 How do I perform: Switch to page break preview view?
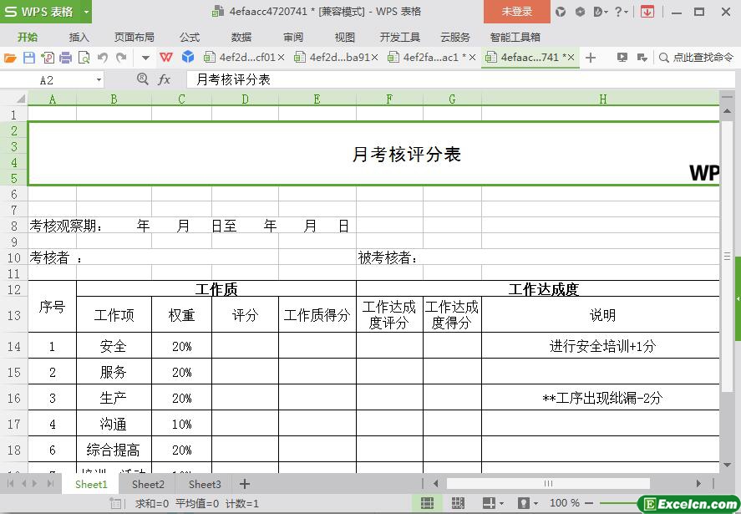[x=458, y=503]
